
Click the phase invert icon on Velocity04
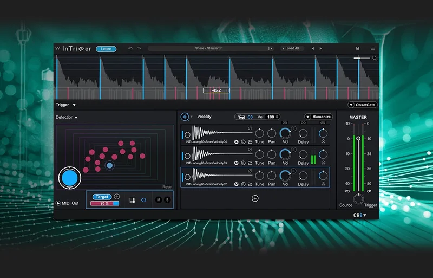coord(250,128)
